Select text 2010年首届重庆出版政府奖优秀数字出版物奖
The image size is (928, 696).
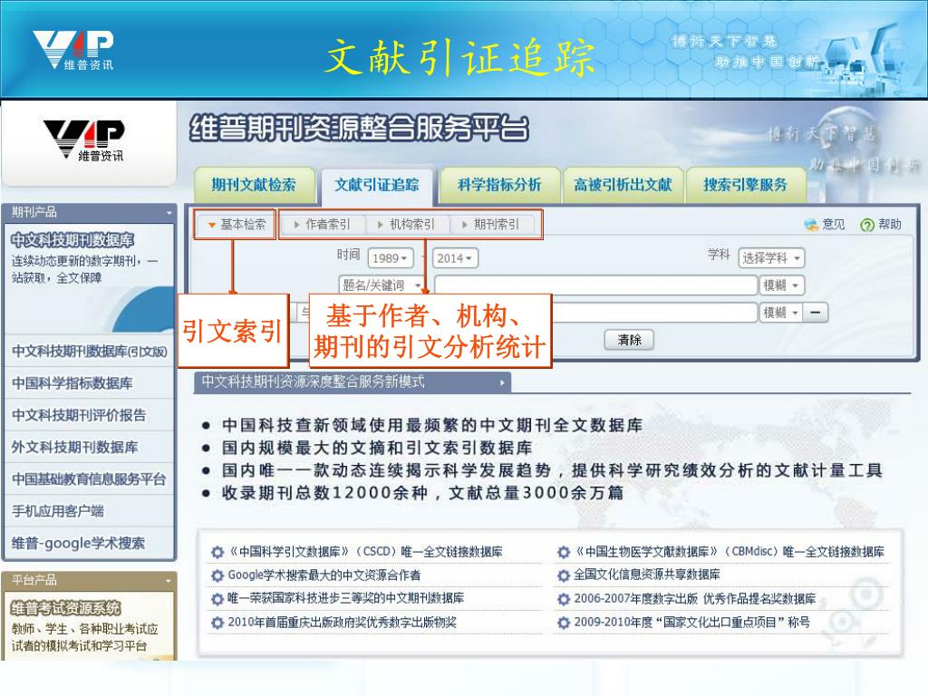342,622
